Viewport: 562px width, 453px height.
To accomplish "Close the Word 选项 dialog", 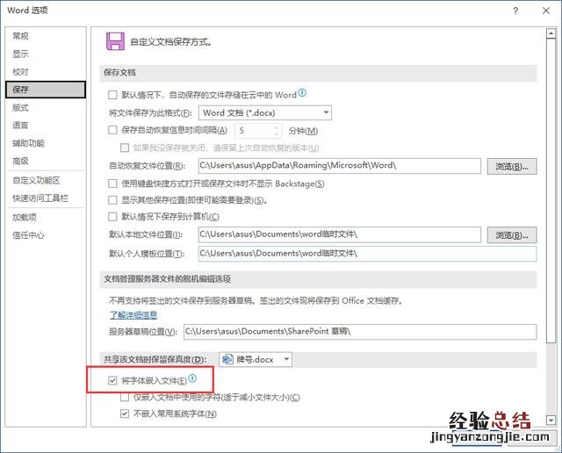I will click(x=546, y=11).
